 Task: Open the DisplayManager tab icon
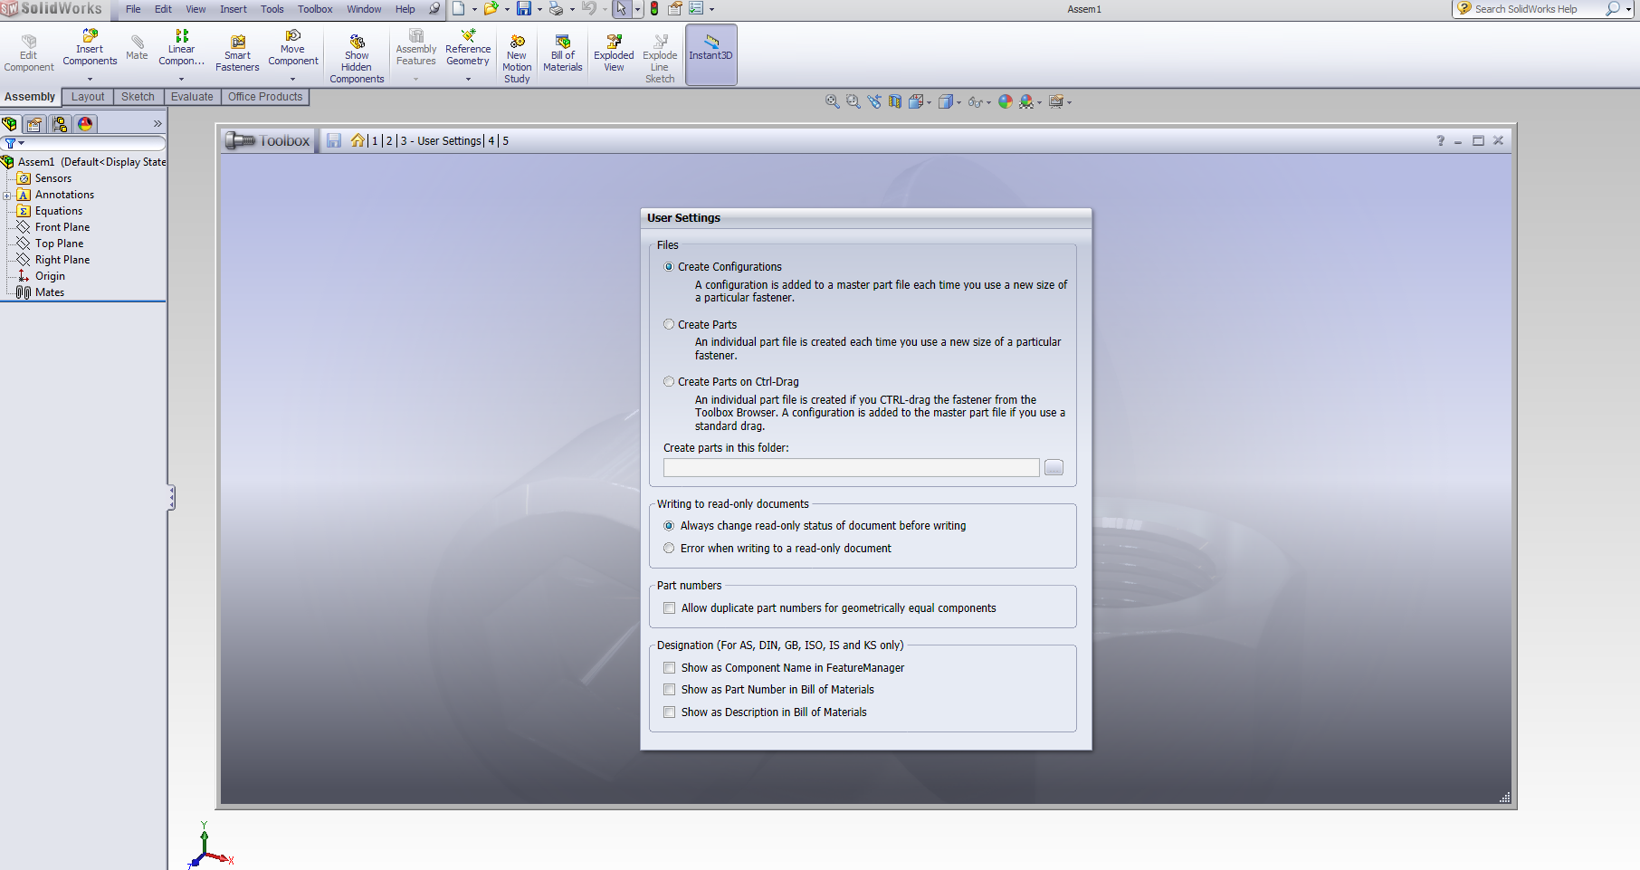tap(85, 124)
